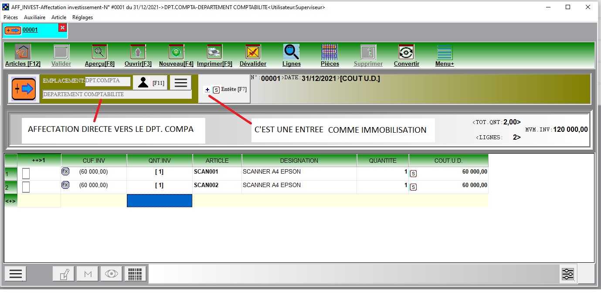Screen dimensions: 601x295
Task: Click the bottom-right sliders settings button
Action: coord(568,274)
